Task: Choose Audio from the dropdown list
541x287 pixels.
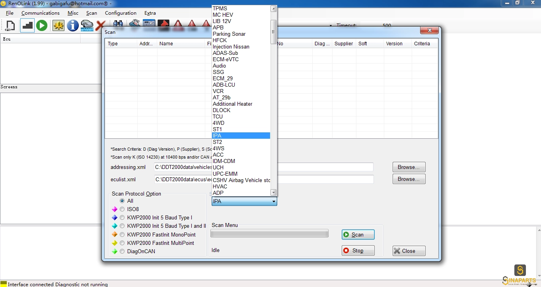Action: [x=241, y=66]
